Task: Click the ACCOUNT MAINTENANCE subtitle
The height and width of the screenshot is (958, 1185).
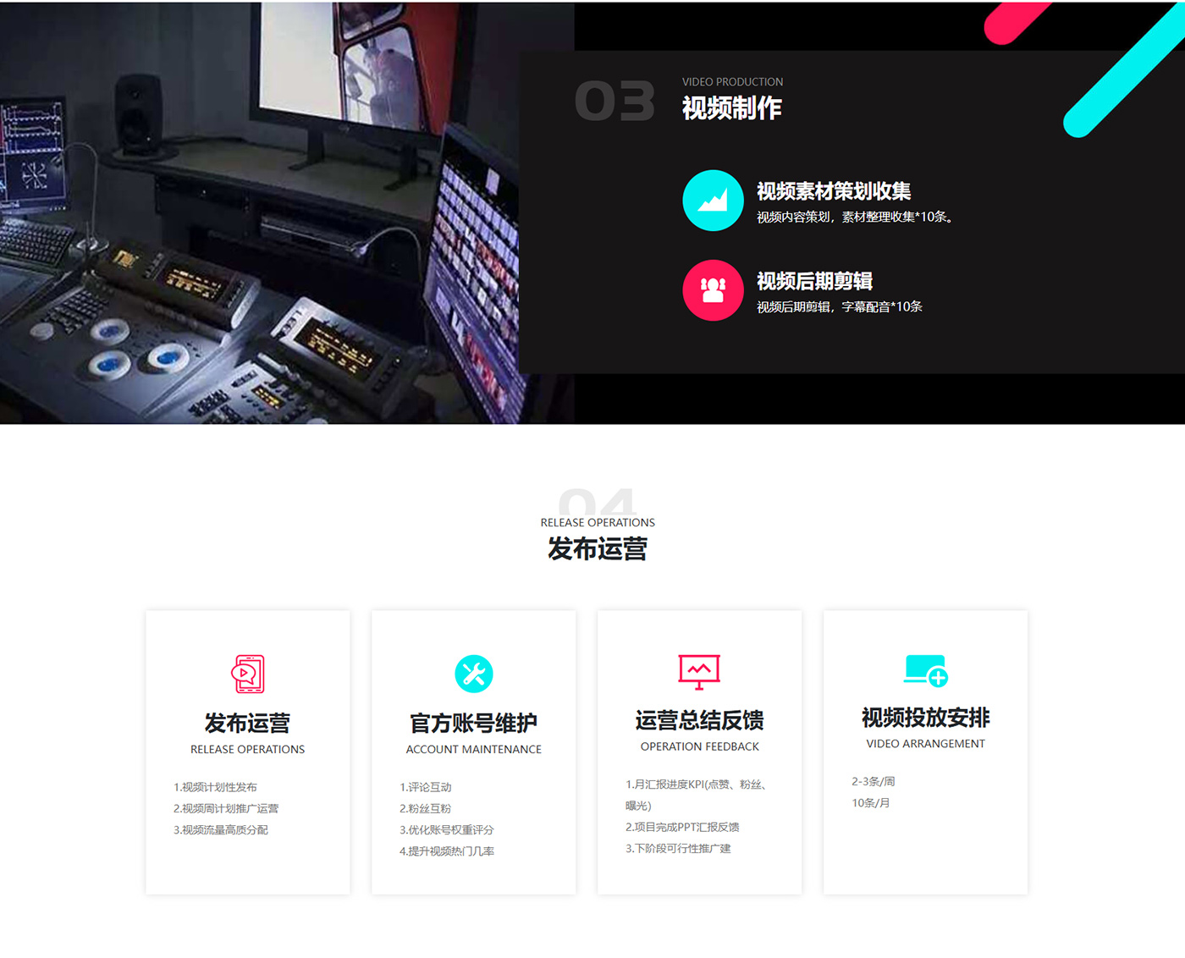Action: pyautogui.click(x=474, y=750)
